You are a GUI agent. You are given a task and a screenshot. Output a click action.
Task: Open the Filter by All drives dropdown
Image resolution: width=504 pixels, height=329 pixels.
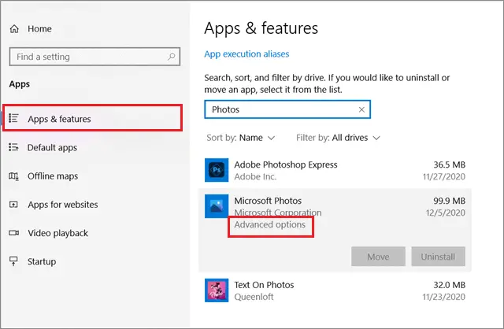(x=338, y=138)
